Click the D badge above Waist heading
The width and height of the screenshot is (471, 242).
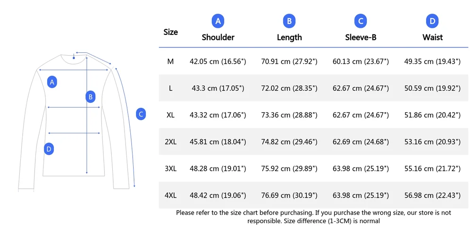[x=432, y=21]
